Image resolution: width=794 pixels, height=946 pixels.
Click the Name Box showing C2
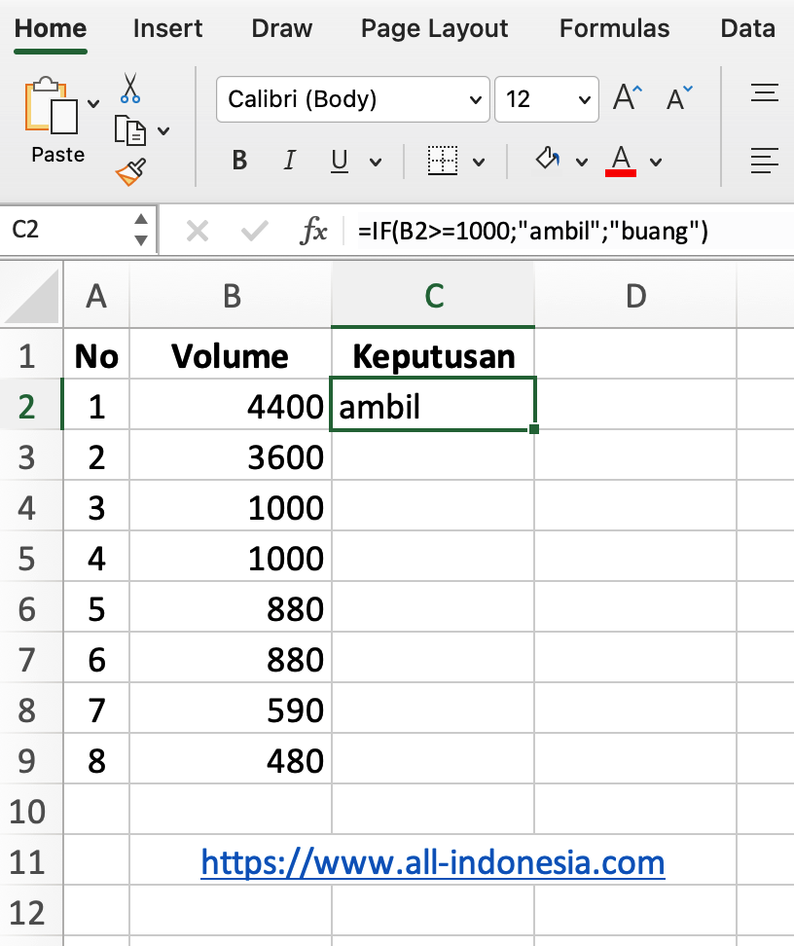pos(68,231)
